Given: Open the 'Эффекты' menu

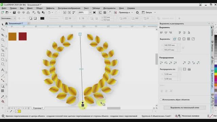Looking at the screenshot, I should [50, 8].
